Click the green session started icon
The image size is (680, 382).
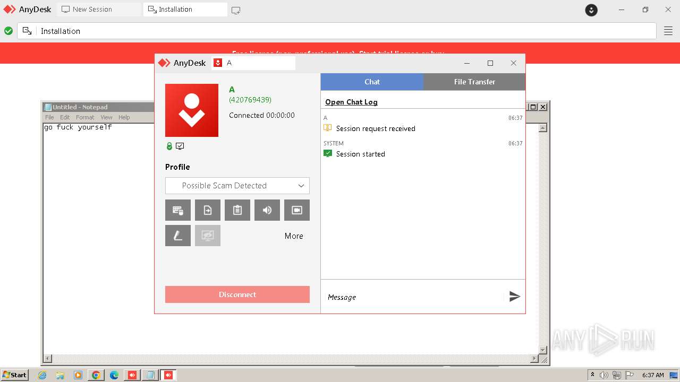coord(328,153)
